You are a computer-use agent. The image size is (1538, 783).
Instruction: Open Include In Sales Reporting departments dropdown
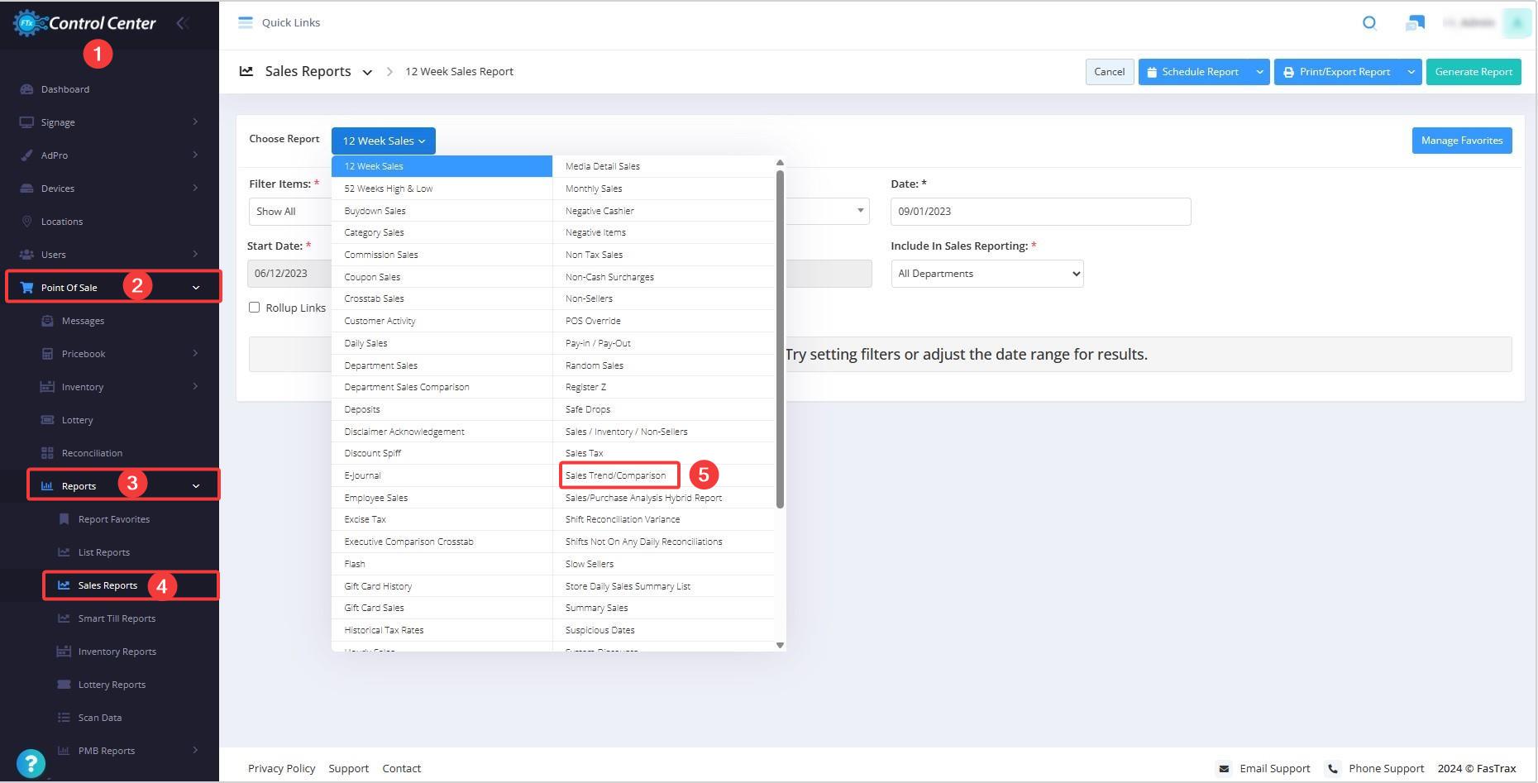click(986, 274)
